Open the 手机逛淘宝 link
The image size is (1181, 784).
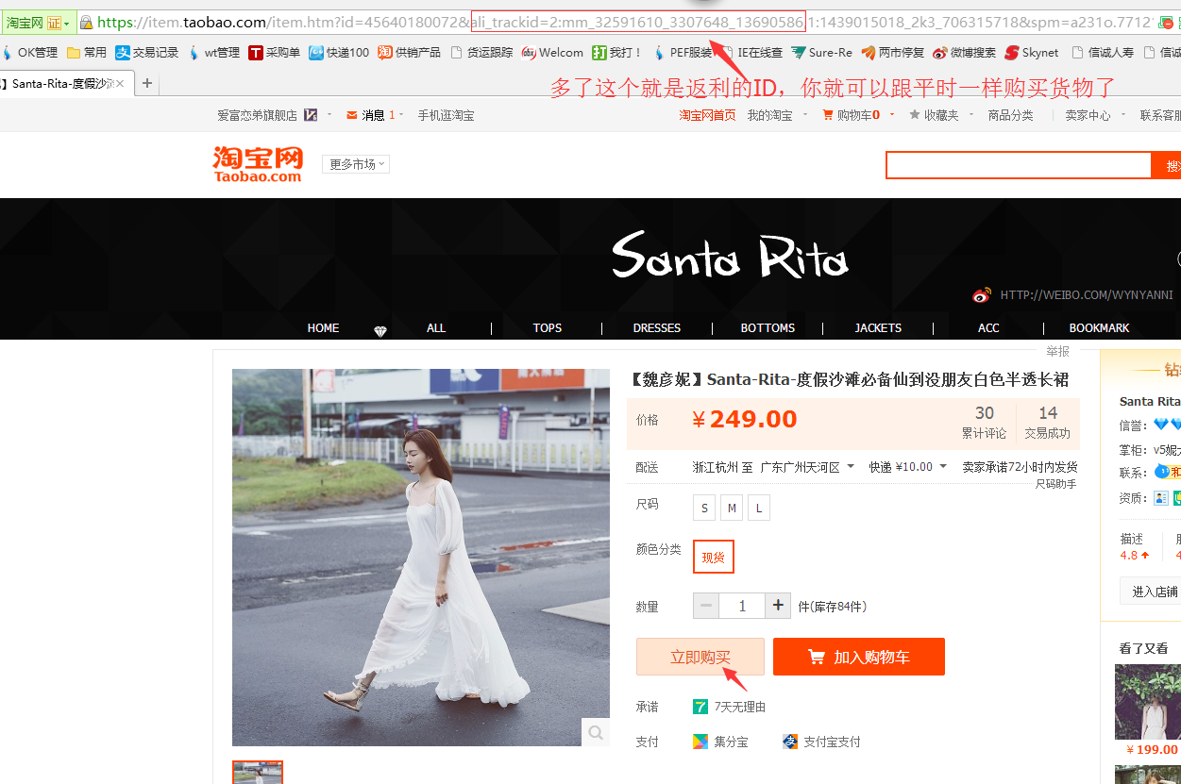point(447,115)
